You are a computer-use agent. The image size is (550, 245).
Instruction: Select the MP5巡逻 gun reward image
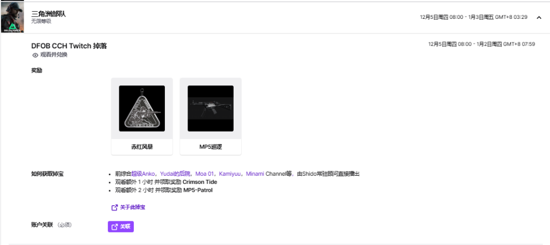click(211, 109)
